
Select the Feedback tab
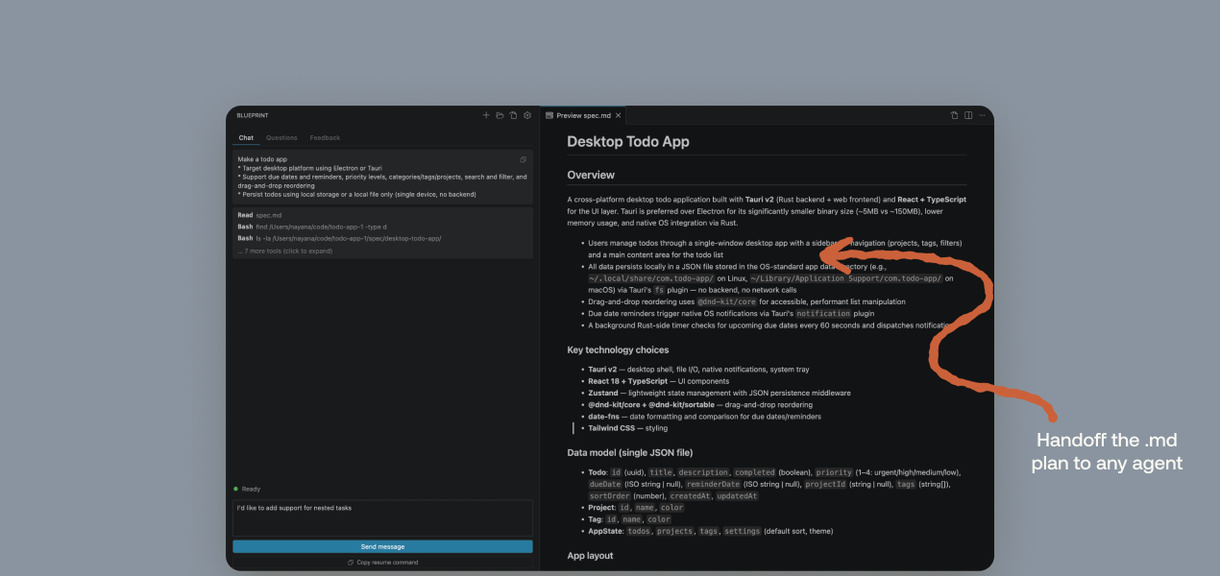pyautogui.click(x=325, y=138)
